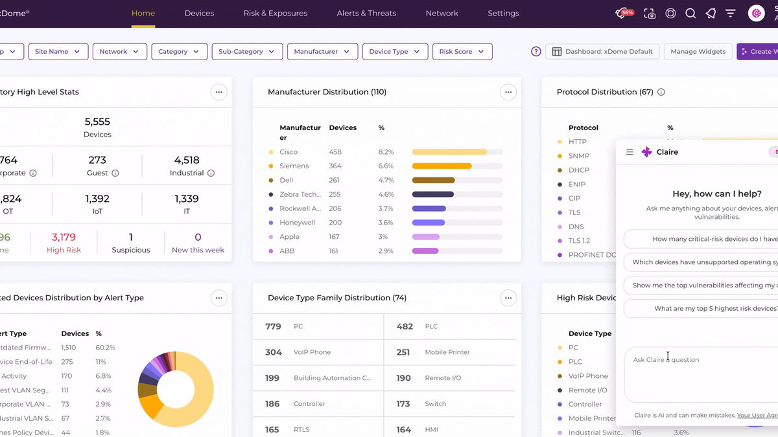Click the 173 Switch cell

(x=451, y=404)
